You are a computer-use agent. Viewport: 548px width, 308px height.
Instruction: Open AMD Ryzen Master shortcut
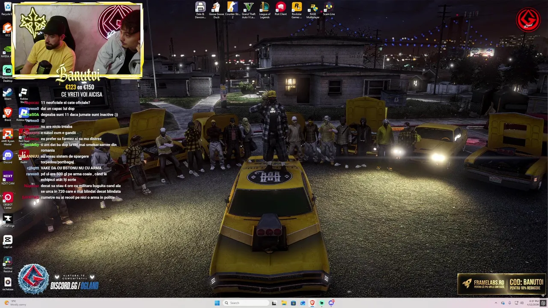pyautogui.click(x=7, y=138)
